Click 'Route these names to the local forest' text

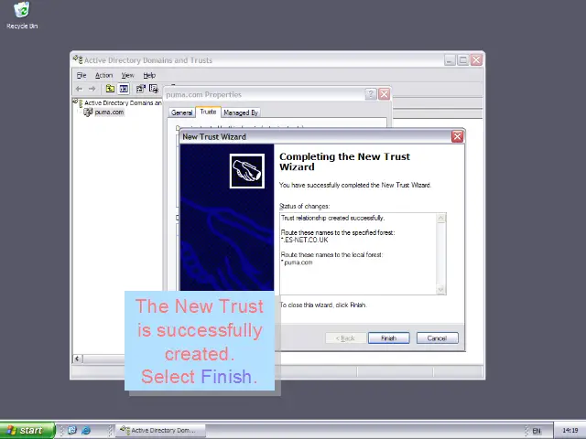331,255
